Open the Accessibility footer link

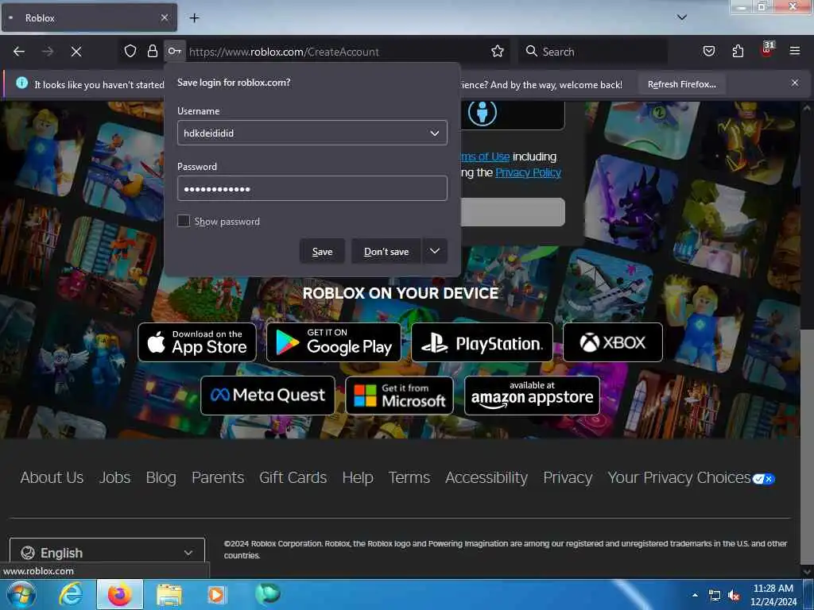click(486, 477)
